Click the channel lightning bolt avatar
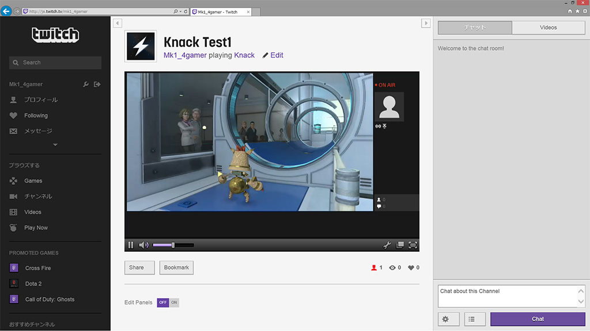The height and width of the screenshot is (331, 590). point(141,46)
